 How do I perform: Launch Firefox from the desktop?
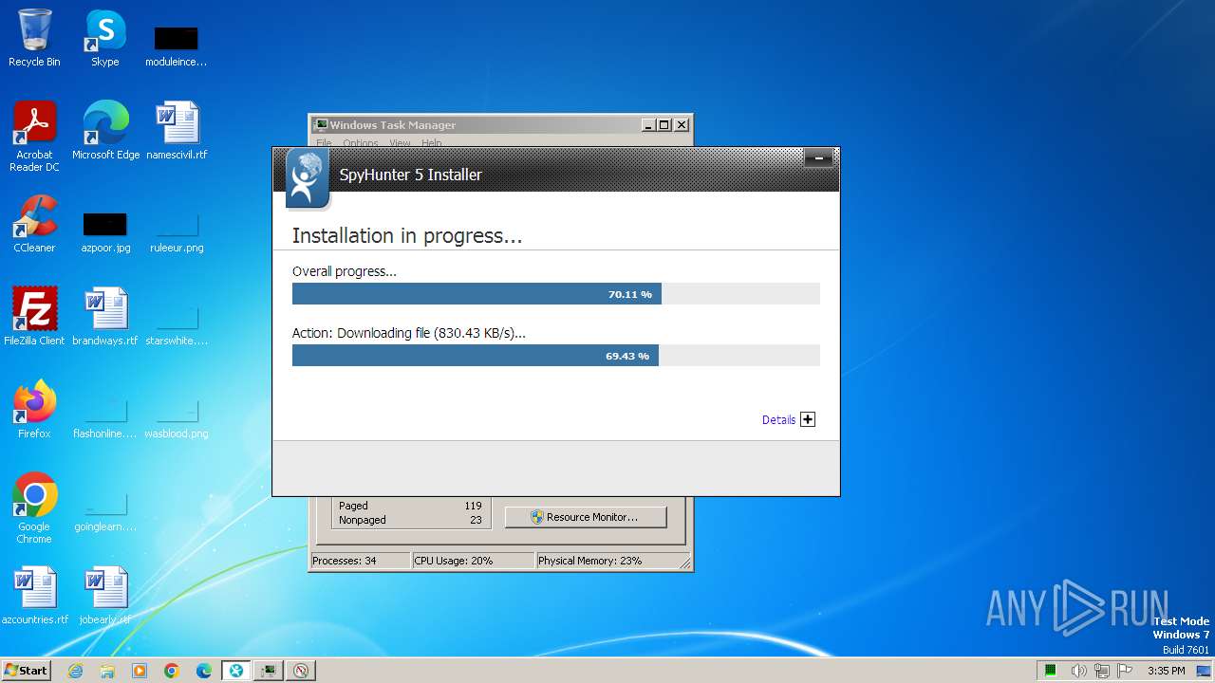(x=34, y=409)
